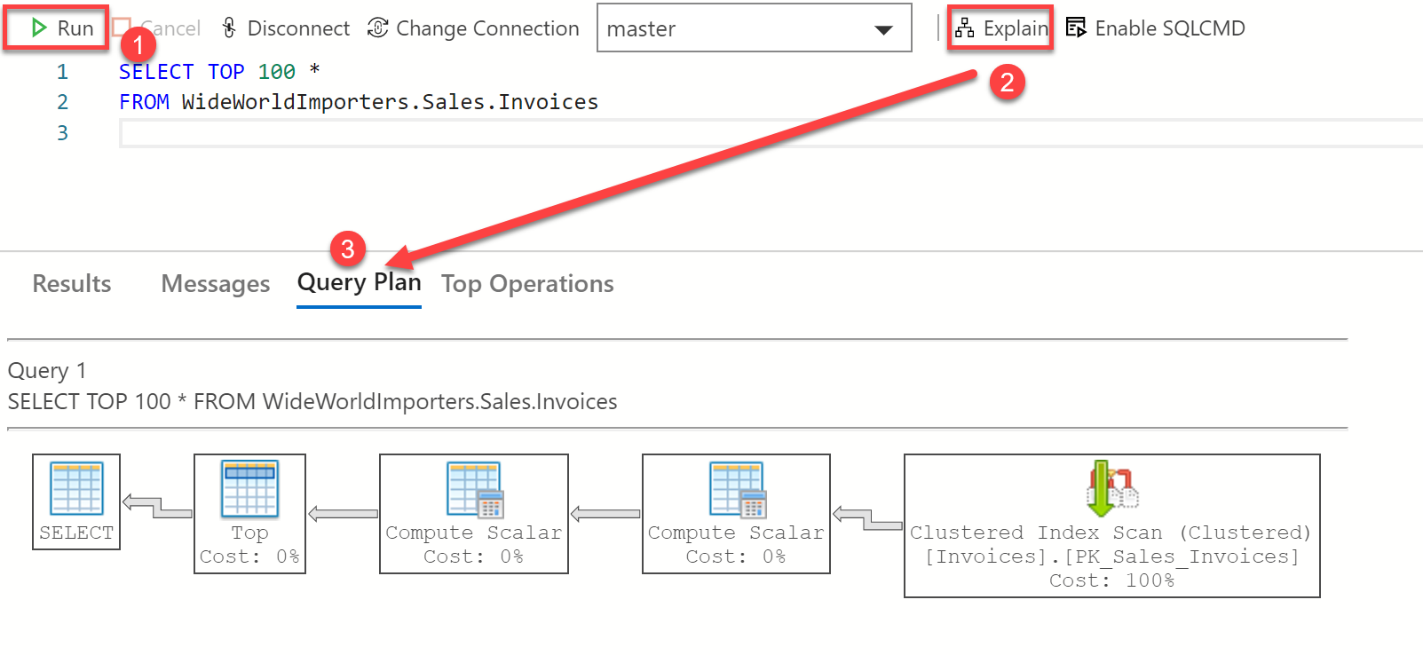
Task: Click line number 2 in editor gutter
Action: pyautogui.click(x=62, y=102)
